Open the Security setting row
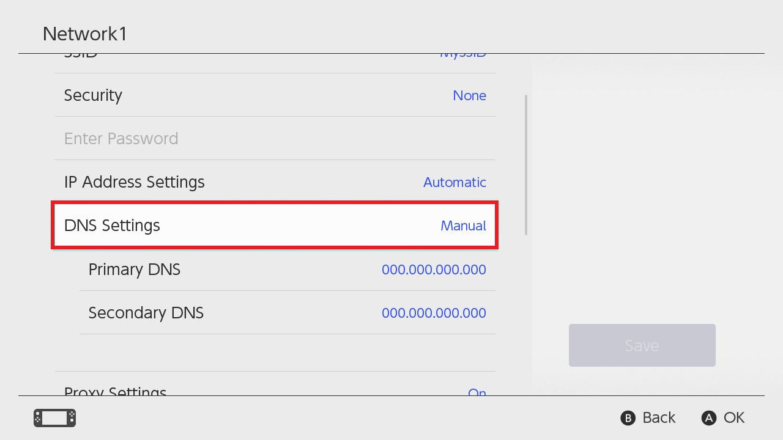Viewport: 783px width, 440px height. coord(93,95)
